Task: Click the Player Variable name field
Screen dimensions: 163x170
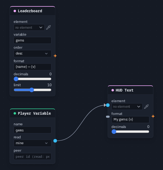Action: click(x=32, y=130)
